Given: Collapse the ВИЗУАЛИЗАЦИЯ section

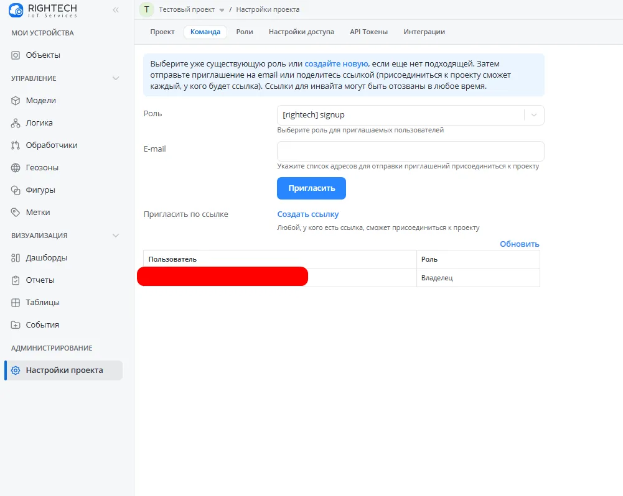Looking at the screenshot, I should (x=115, y=236).
